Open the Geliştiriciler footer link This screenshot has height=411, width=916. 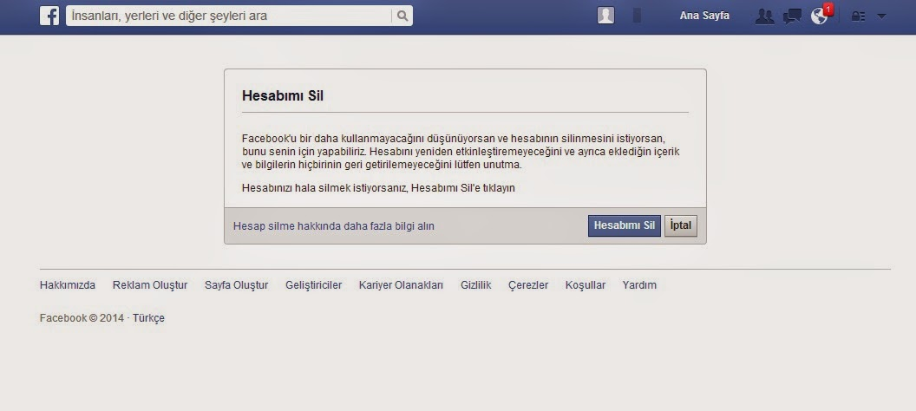[314, 285]
